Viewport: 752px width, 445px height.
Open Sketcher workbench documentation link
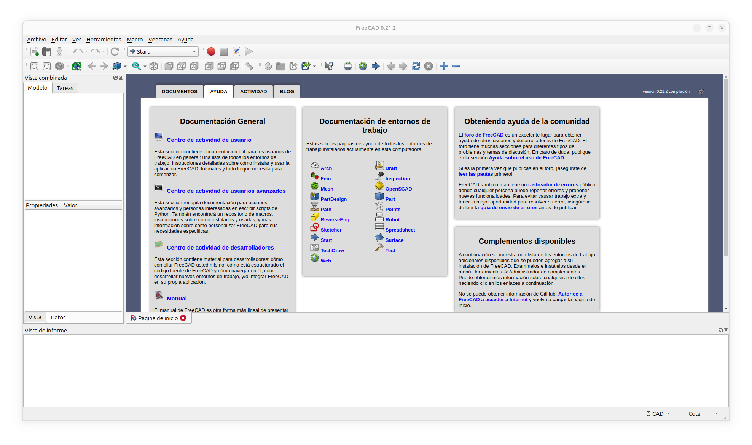tap(331, 230)
